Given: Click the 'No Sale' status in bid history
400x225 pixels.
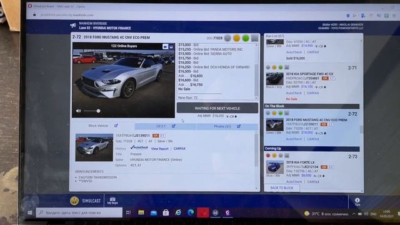Looking at the screenshot, I should click(184, 89).
